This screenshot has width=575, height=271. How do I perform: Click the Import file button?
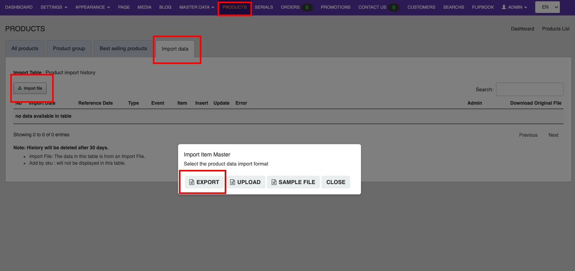click(x=30, y=88)
